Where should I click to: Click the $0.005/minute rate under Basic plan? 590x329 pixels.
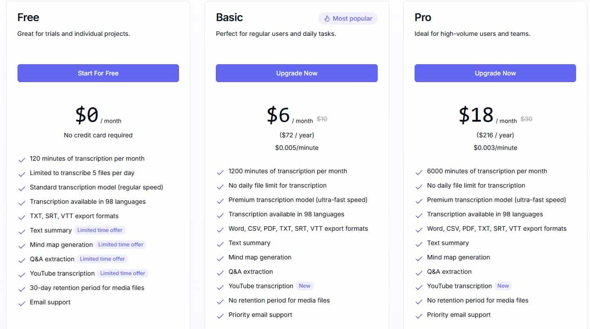tap(296, 147)
